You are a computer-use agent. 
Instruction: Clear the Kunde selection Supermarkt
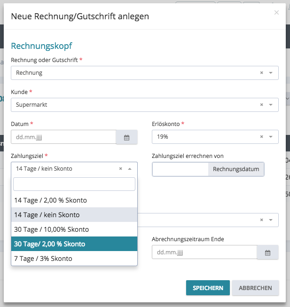261,105
